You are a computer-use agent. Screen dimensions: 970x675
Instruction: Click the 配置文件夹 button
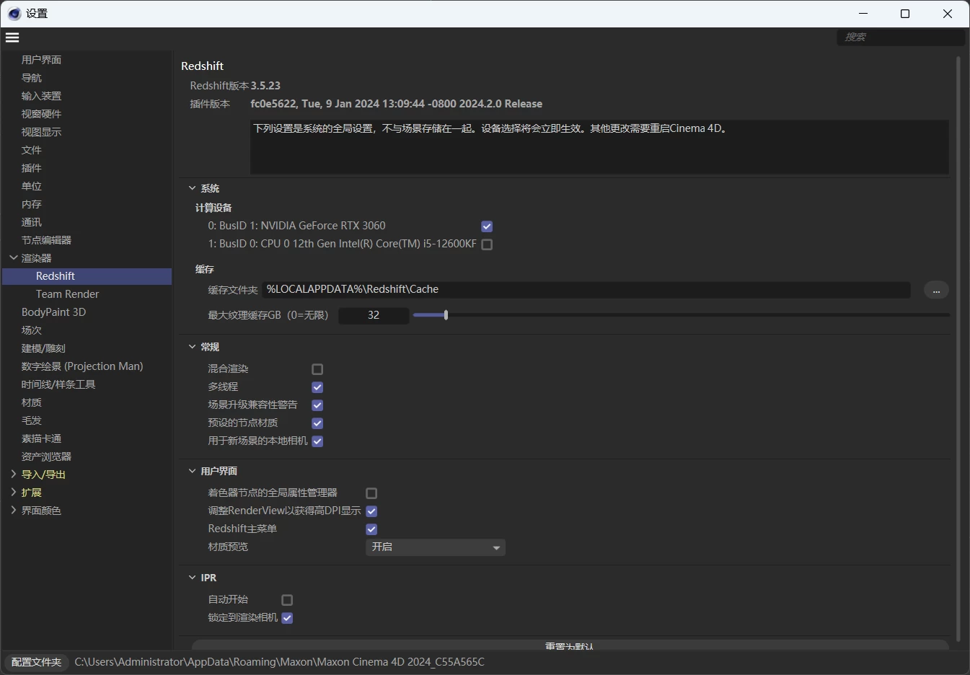(x=37, y=662)
